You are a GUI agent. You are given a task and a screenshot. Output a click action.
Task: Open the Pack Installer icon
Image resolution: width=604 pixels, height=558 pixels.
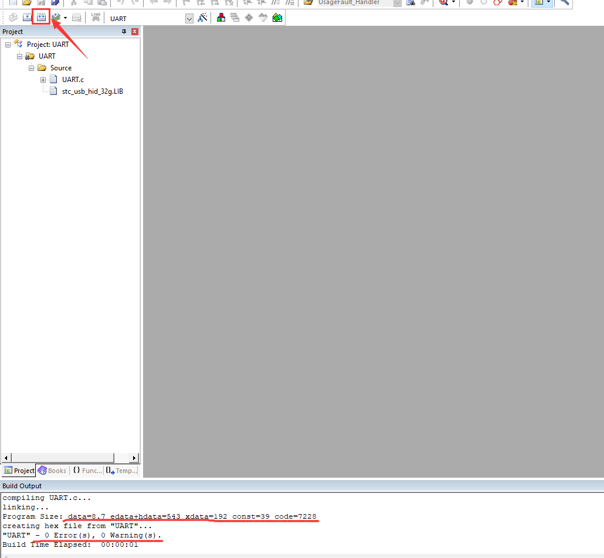click(x=277, y=18)
